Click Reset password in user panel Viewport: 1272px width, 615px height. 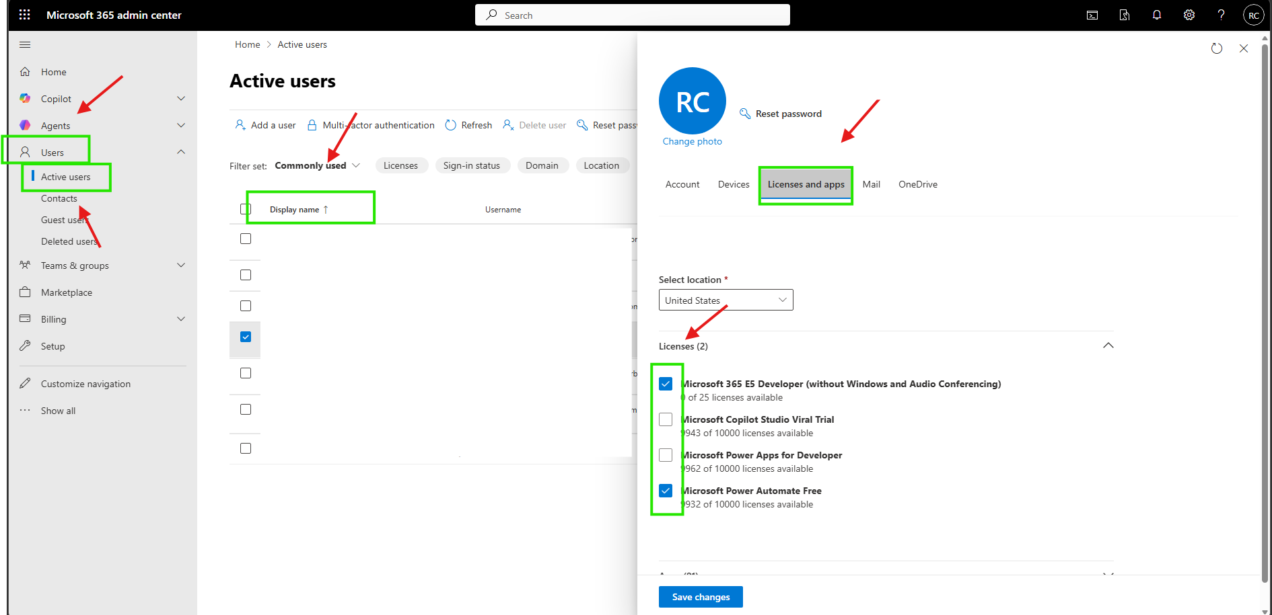781,114
